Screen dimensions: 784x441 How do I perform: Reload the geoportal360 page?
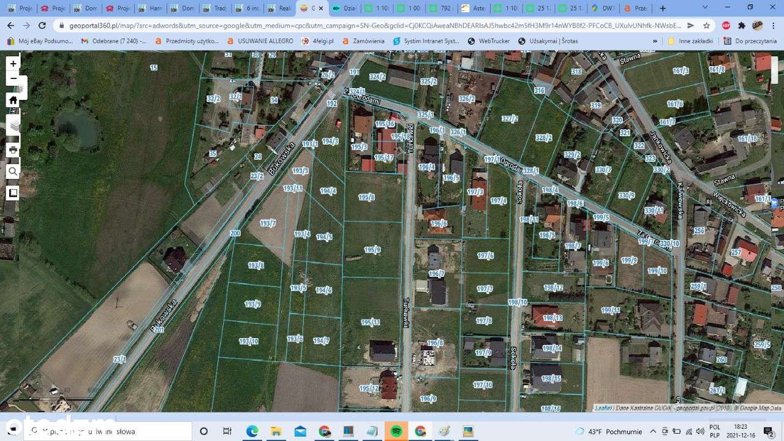(42, 26)
